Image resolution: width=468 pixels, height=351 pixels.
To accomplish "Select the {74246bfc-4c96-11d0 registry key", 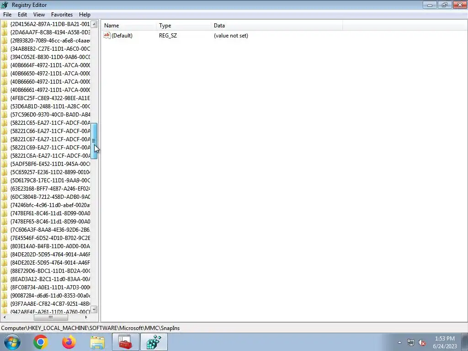I will tap(50, 205).
